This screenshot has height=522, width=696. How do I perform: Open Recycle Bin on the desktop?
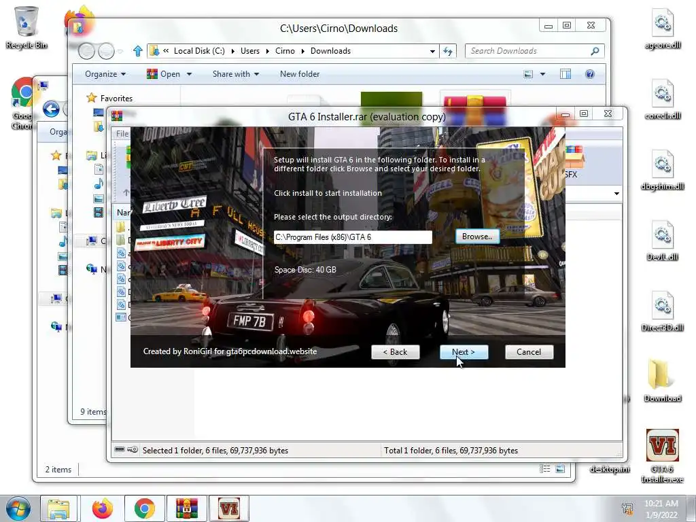pyautogui.click(x=27, y=27)
